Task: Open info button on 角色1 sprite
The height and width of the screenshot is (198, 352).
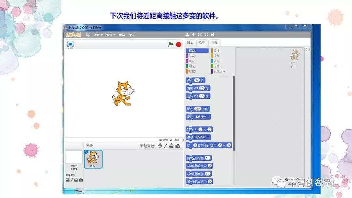Action: click(x=86, y=152)
